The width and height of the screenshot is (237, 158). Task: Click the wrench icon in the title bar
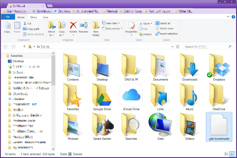(4, 5)
